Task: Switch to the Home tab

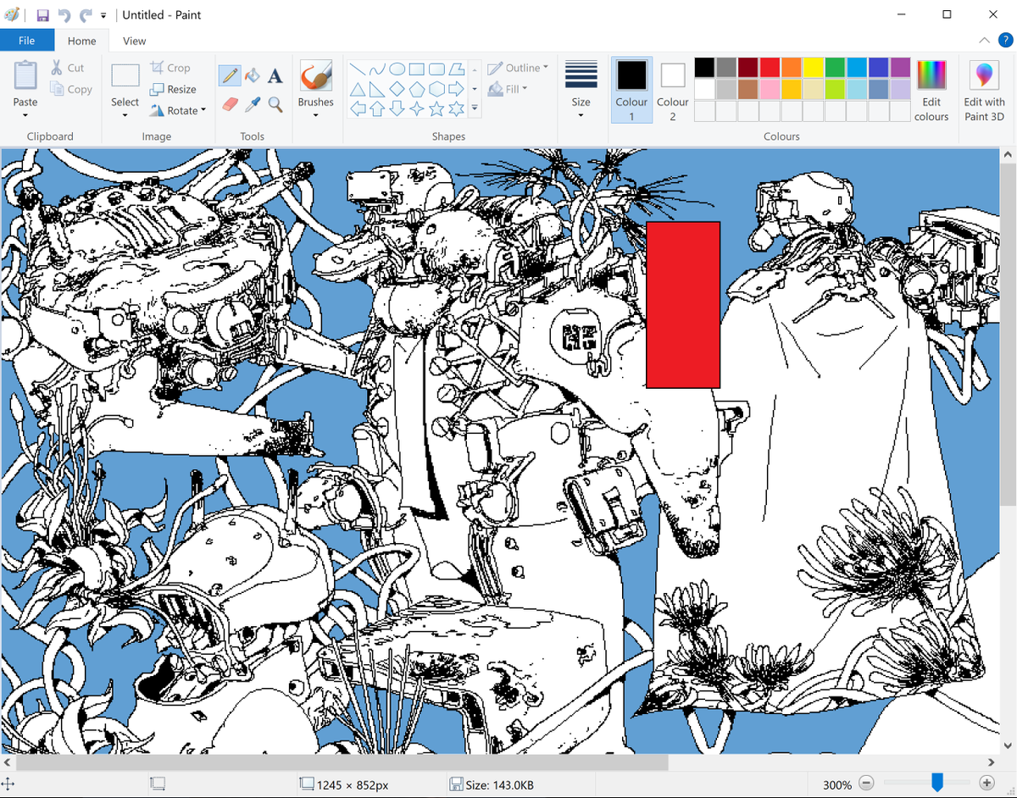Action: (82, 40)
